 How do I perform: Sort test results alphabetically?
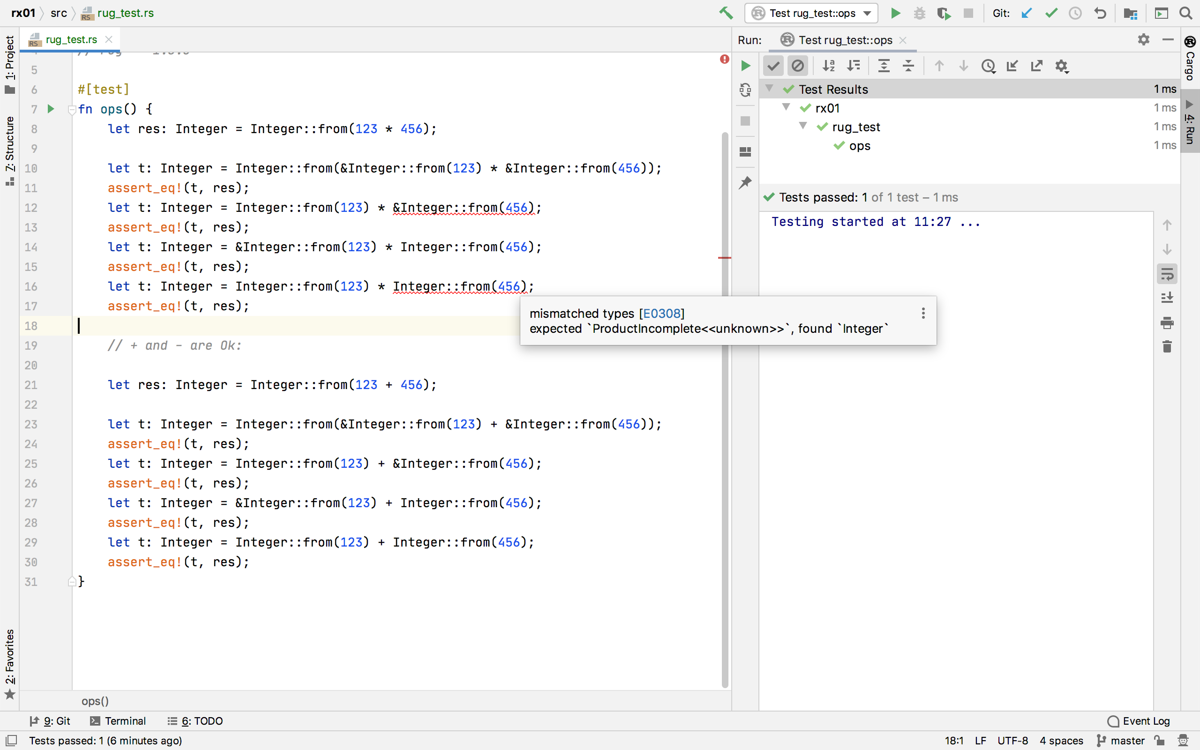point(828,66)
